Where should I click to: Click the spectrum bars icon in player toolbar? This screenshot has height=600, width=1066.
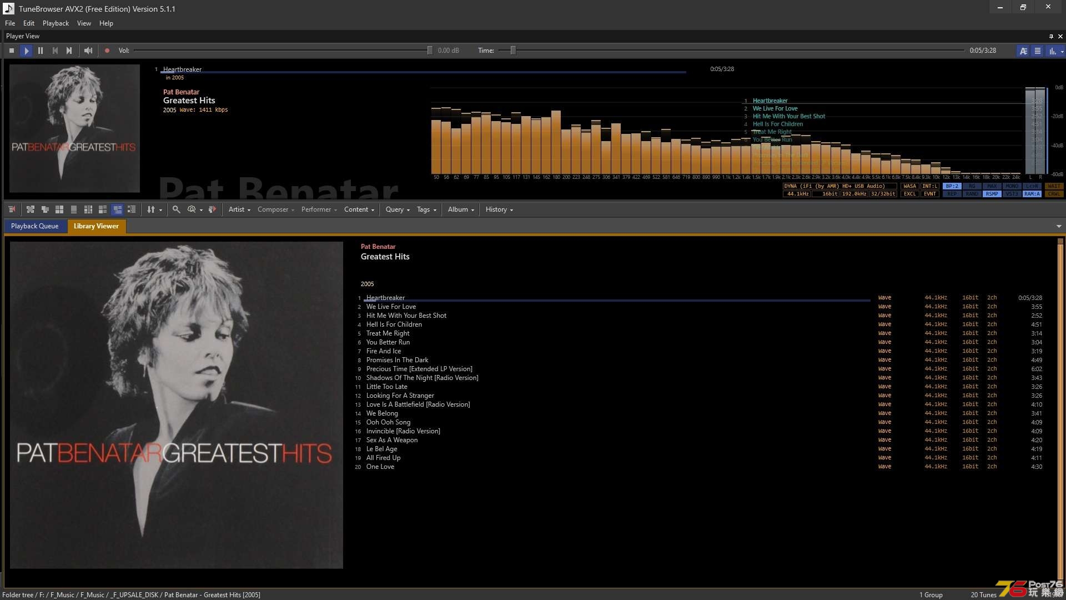click(x=1052, y=51)
